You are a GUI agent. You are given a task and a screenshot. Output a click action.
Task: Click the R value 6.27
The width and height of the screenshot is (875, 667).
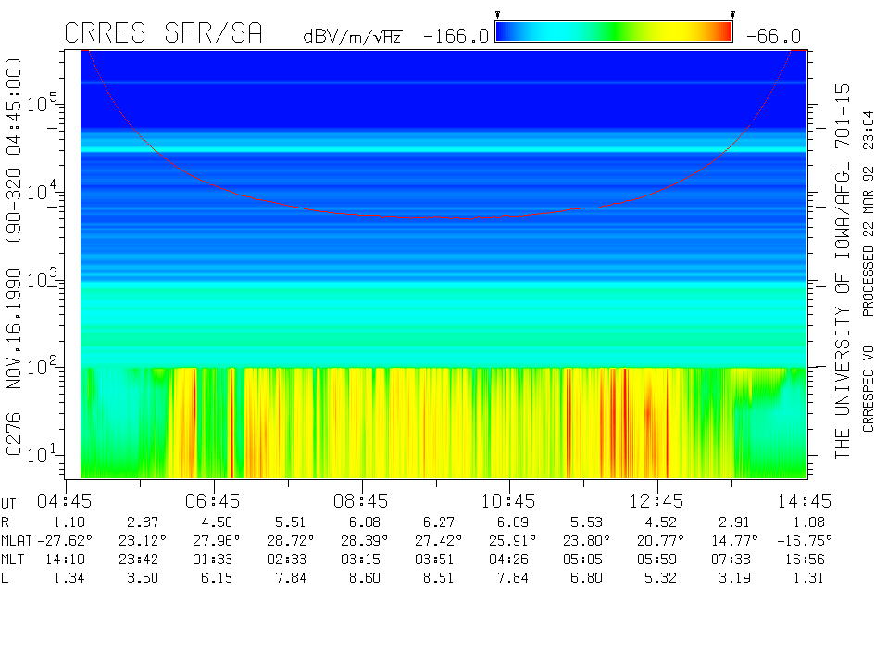(435, 522)
